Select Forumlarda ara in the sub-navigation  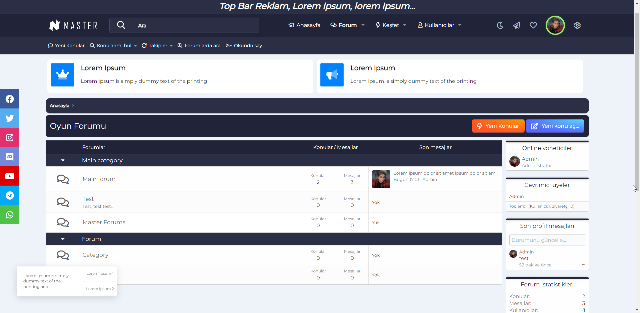click(x=199, y=46)
